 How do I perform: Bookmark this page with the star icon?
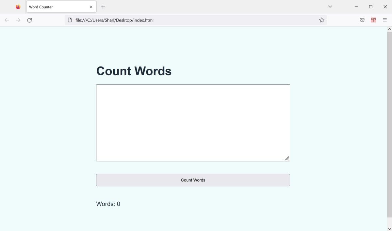[322, 20]
